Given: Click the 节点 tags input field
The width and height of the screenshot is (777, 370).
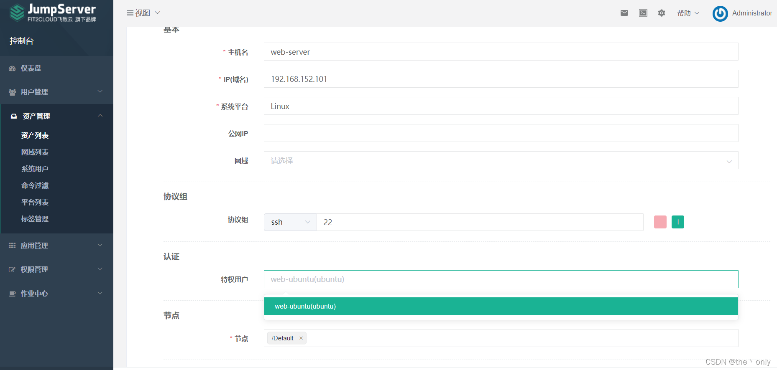Looking at the screenshot, I should click(501, 338).
